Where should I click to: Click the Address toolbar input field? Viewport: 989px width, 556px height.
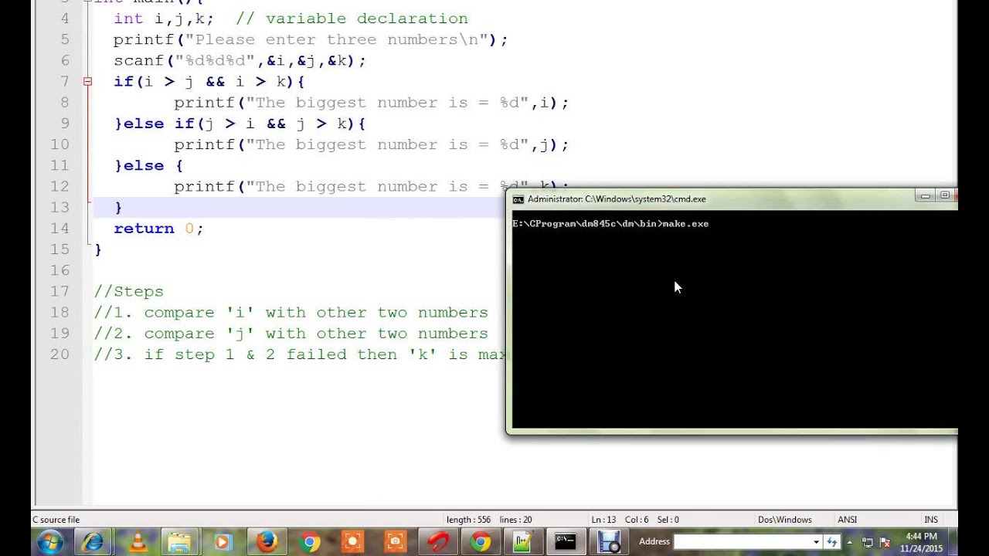point(742,542)
